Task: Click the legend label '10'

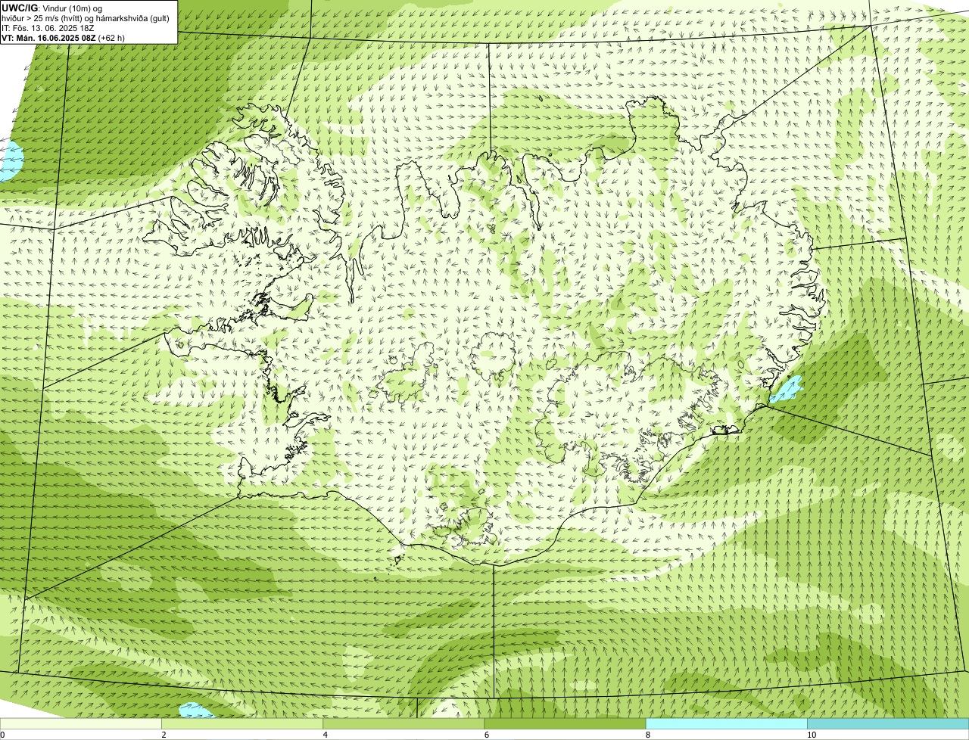Action: [x=811, y=735]
